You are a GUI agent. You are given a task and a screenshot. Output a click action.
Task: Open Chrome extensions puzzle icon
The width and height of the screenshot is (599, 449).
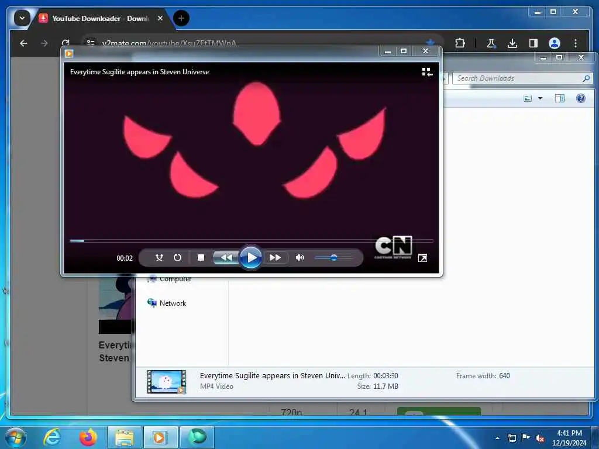(460, 43)
